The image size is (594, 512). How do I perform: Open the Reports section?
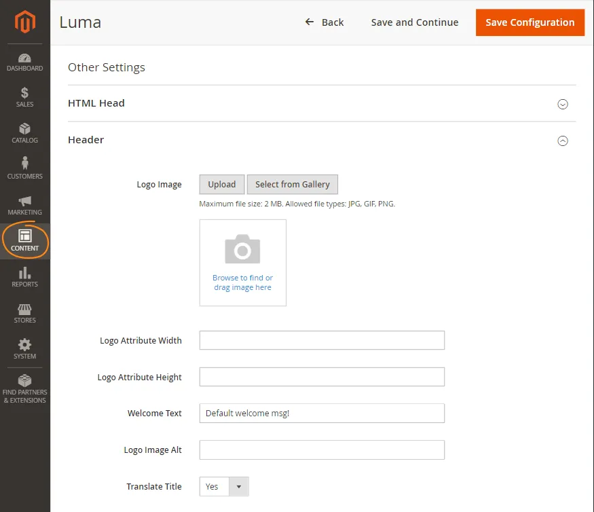click(24, 277)
